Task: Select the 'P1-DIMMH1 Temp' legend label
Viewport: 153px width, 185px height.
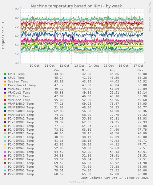Action: click(x=21, y=145)
